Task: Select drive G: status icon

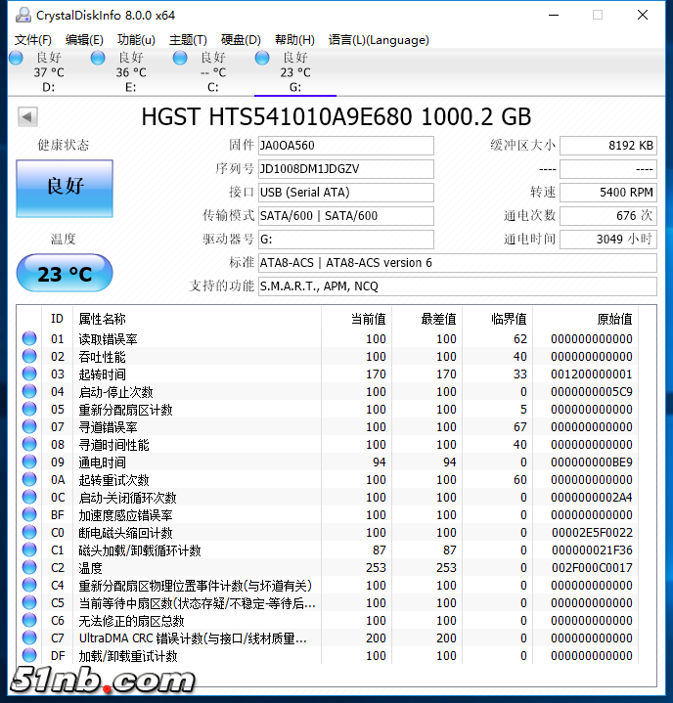Action: point(263,59)
